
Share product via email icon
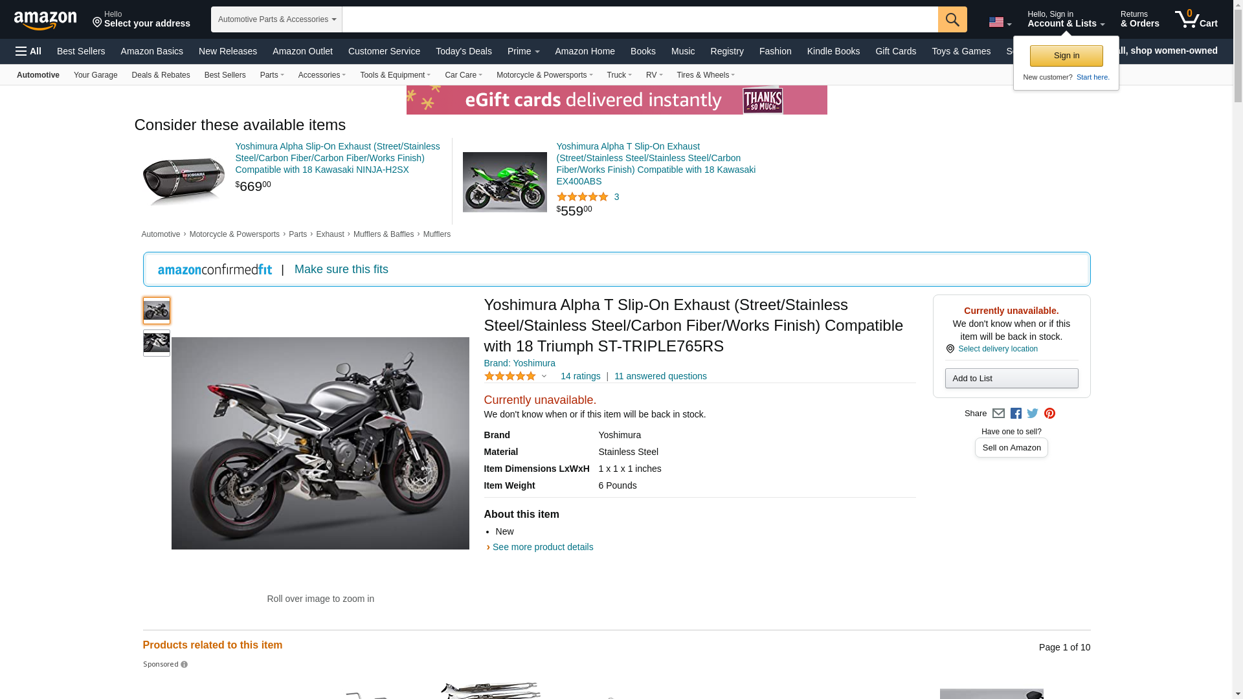click(x=998, y=414)
